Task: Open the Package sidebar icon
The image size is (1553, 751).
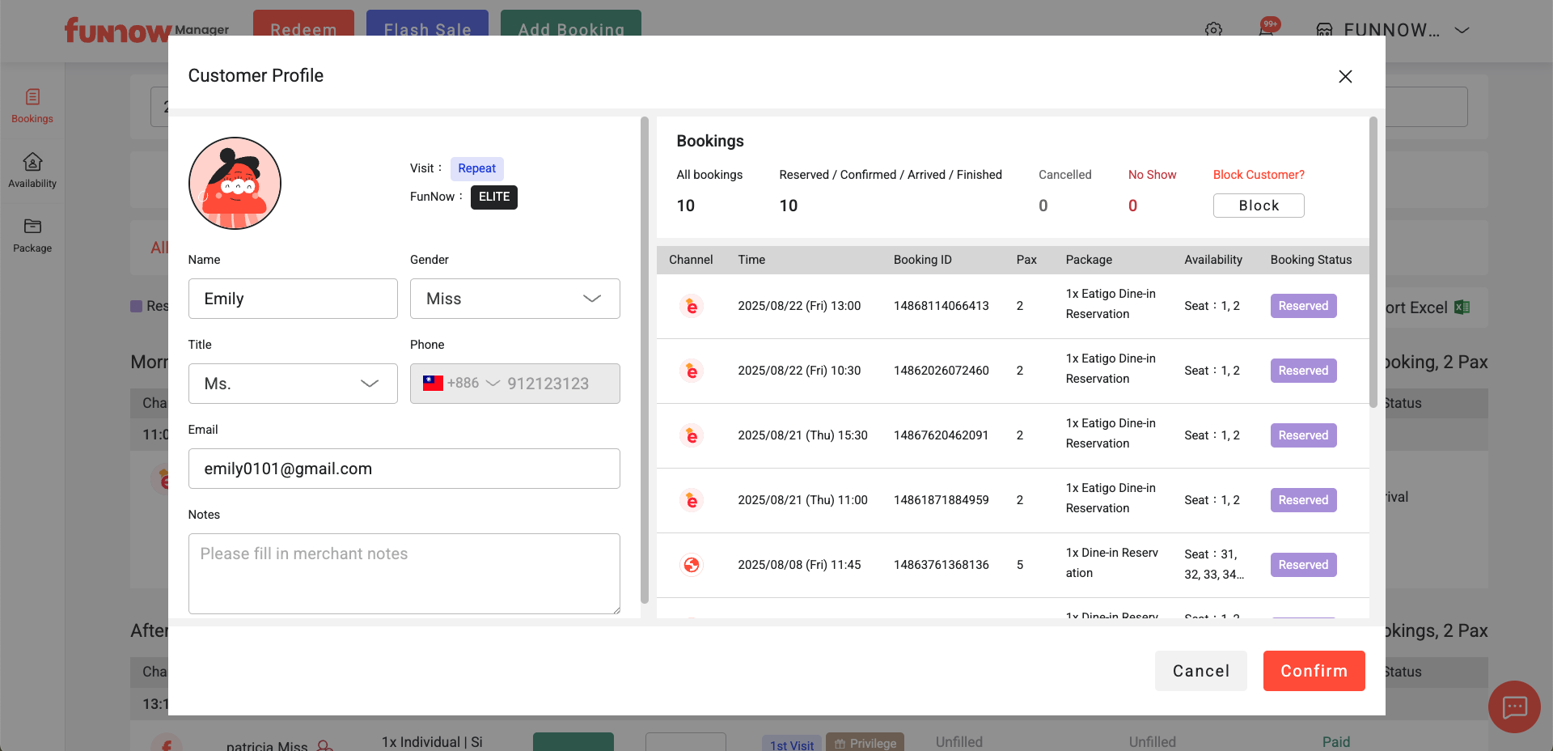Action: click(32, 235)
